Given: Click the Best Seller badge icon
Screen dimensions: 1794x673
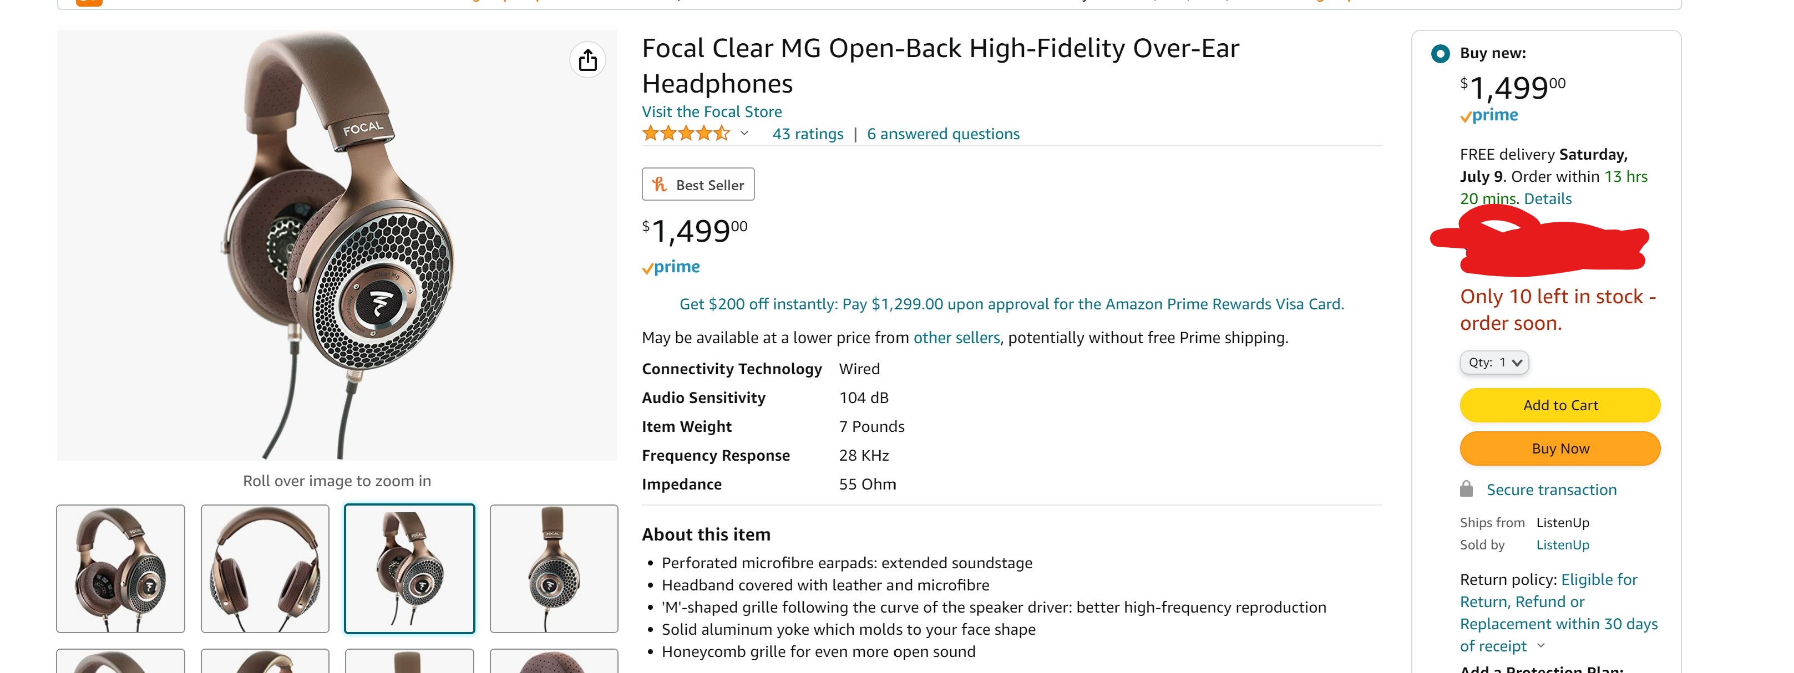Looking at the screenshot, I should click(660, 185).
